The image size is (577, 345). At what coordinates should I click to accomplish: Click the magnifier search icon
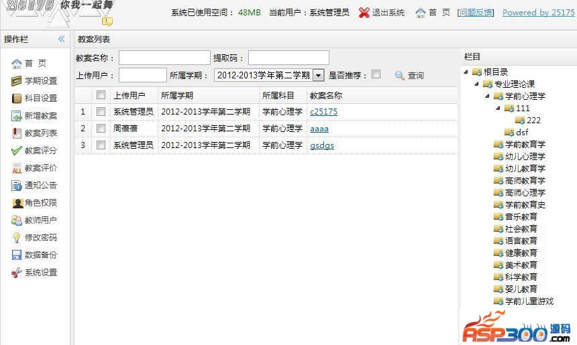[x=400, y=75]
